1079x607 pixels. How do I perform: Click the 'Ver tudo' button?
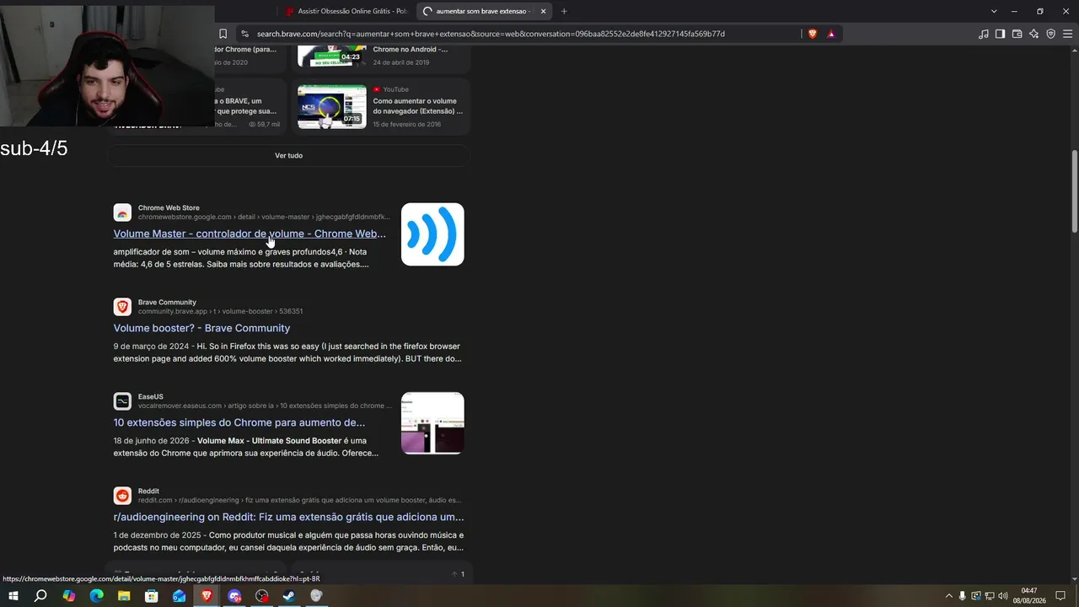(x=288, y=155)
